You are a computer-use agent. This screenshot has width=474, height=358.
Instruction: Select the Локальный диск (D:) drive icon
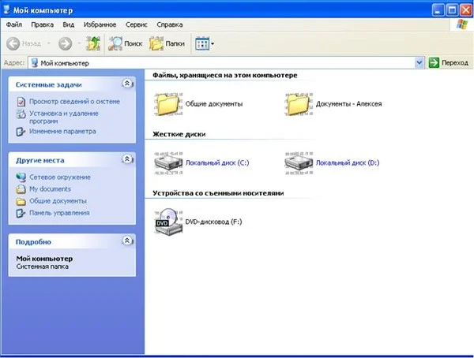(x=299, y=163)
